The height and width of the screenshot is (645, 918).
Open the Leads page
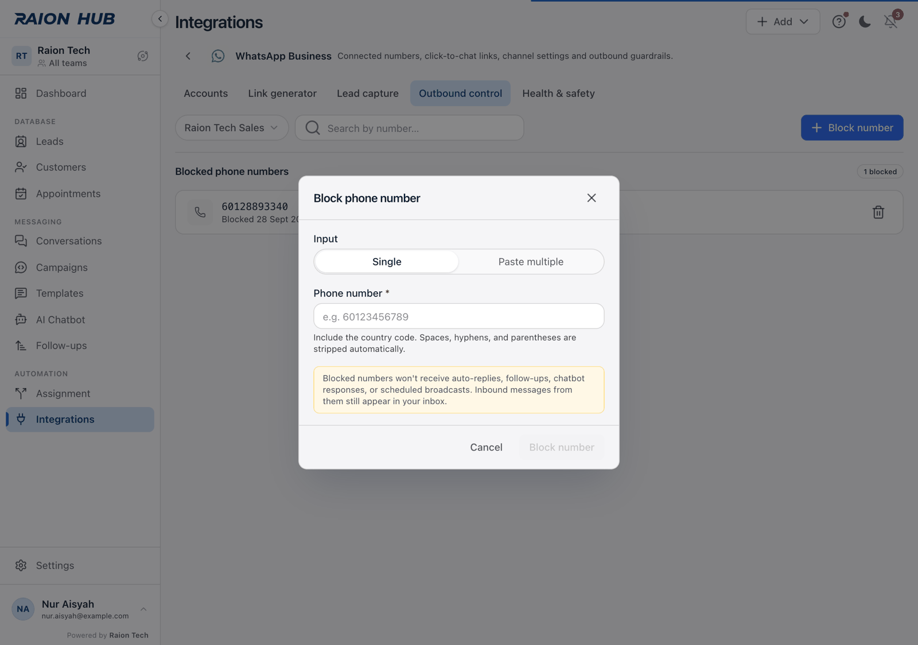pyautogui.click(x=80, y=142)
